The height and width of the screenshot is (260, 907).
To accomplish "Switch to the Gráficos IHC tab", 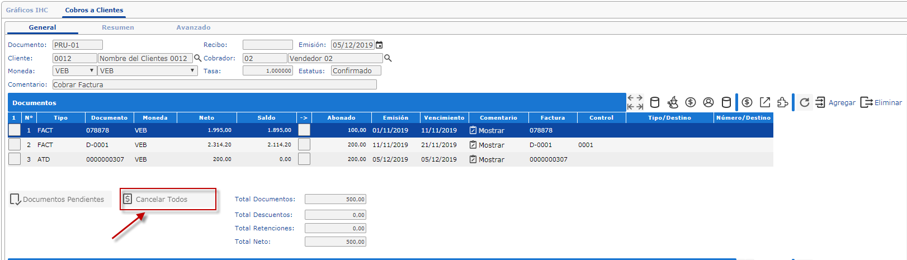I will coord(27,10).
